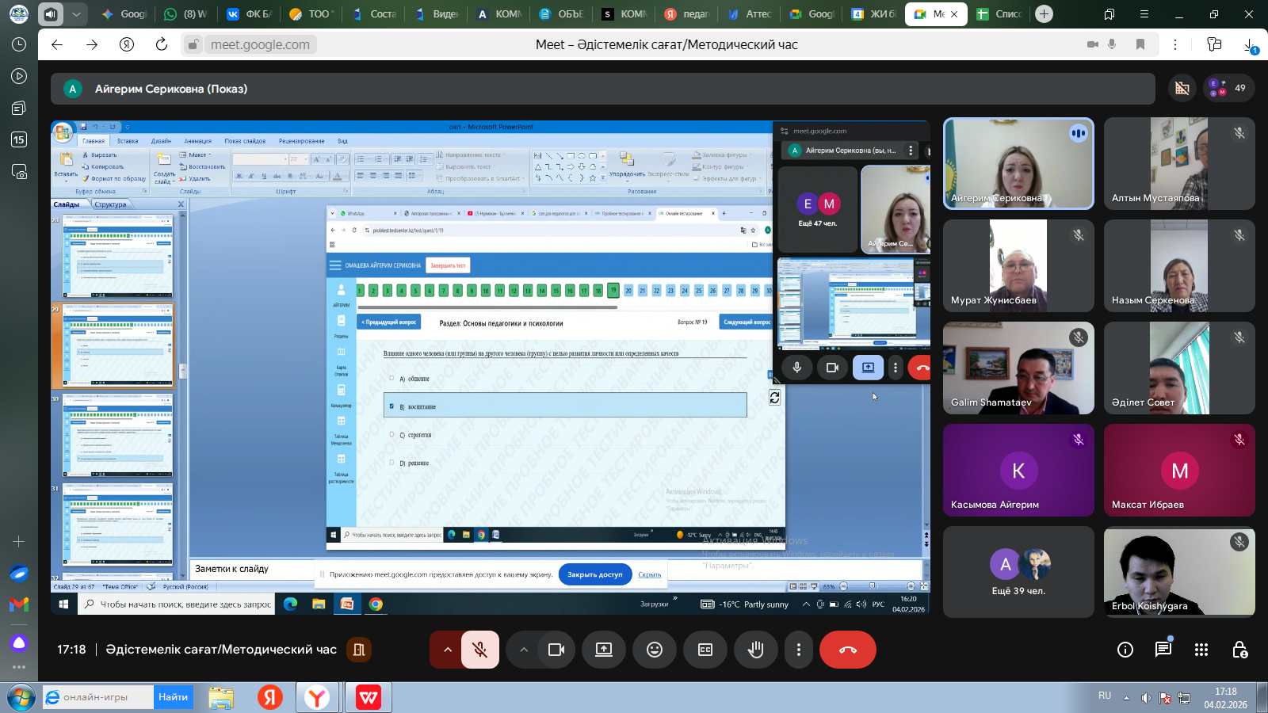The height and width of the screenshot is (713, 1268).
Task: Open the chat with everyone panel
Action: (1163, 650)
